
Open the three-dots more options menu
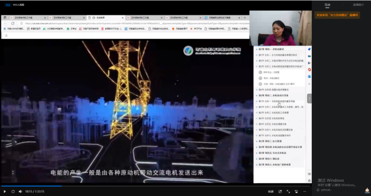tap(304, 192)
